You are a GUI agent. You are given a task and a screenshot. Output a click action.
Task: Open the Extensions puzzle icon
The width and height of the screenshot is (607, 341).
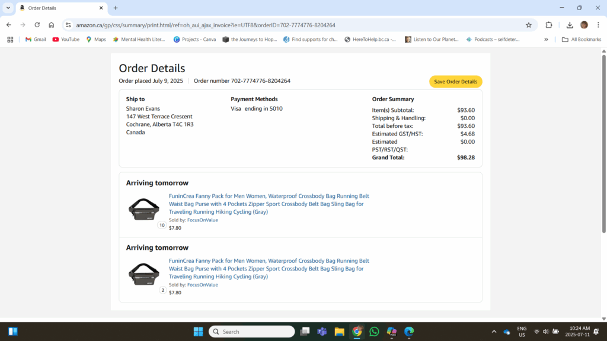click(548, 25)
